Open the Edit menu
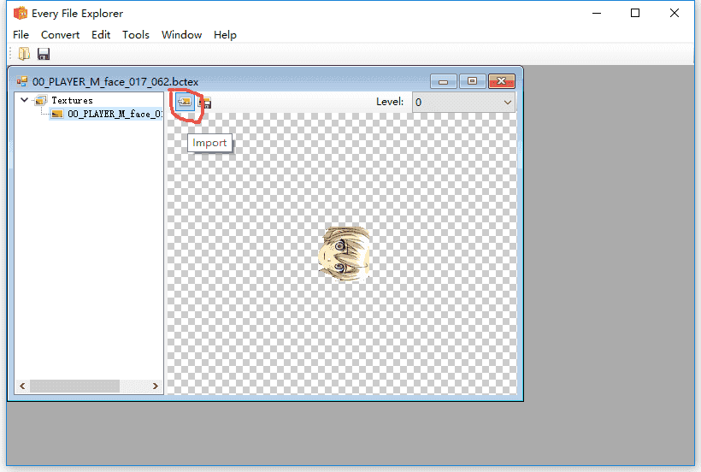This screenshot has width=701, height=472. click(x=101, y=35)
